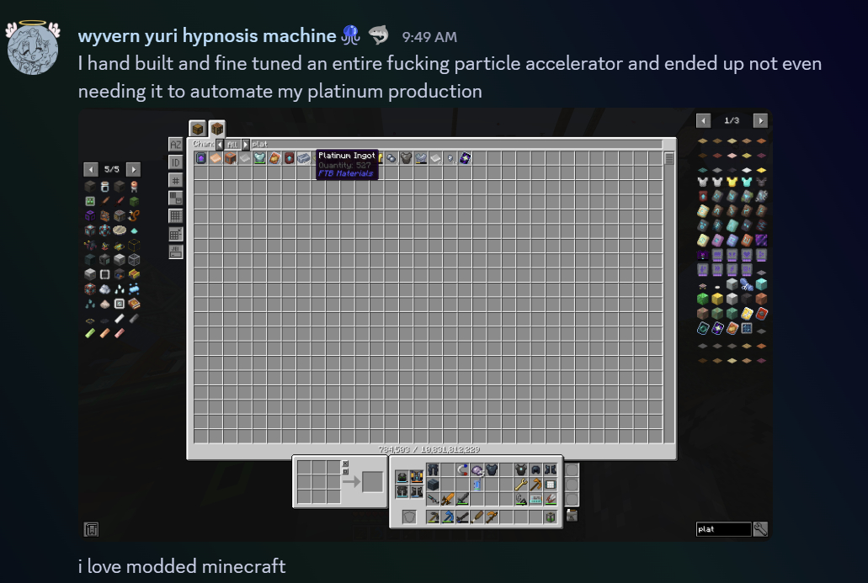Open the JEI wrench config button
The height and width of the screenshot is (583, 868).
(760, 529)
